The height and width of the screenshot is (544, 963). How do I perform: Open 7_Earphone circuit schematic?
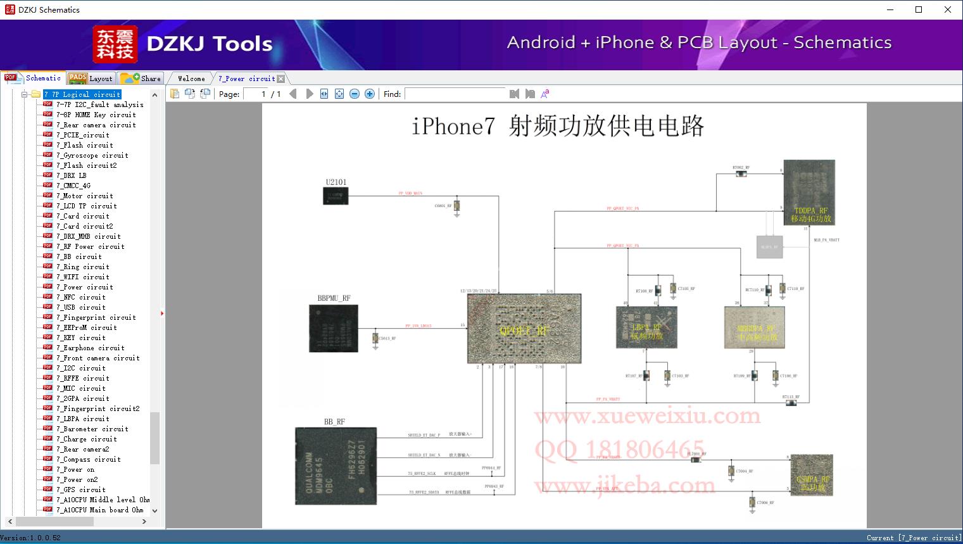point(91,348)
